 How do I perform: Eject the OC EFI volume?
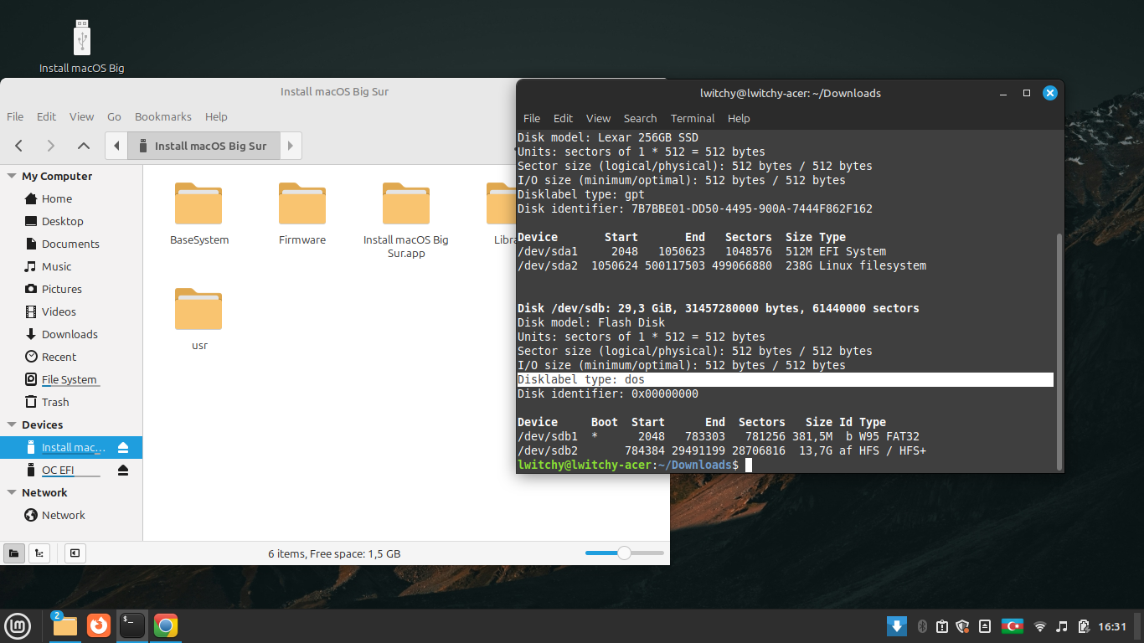tap(123, 471)
